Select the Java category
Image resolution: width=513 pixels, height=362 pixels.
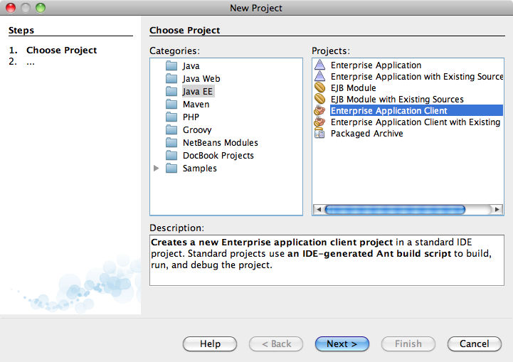tap(191, 65)
